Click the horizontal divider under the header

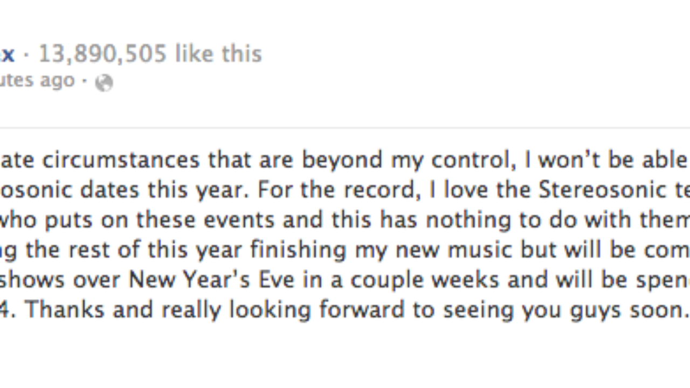[x=345, y=128]
